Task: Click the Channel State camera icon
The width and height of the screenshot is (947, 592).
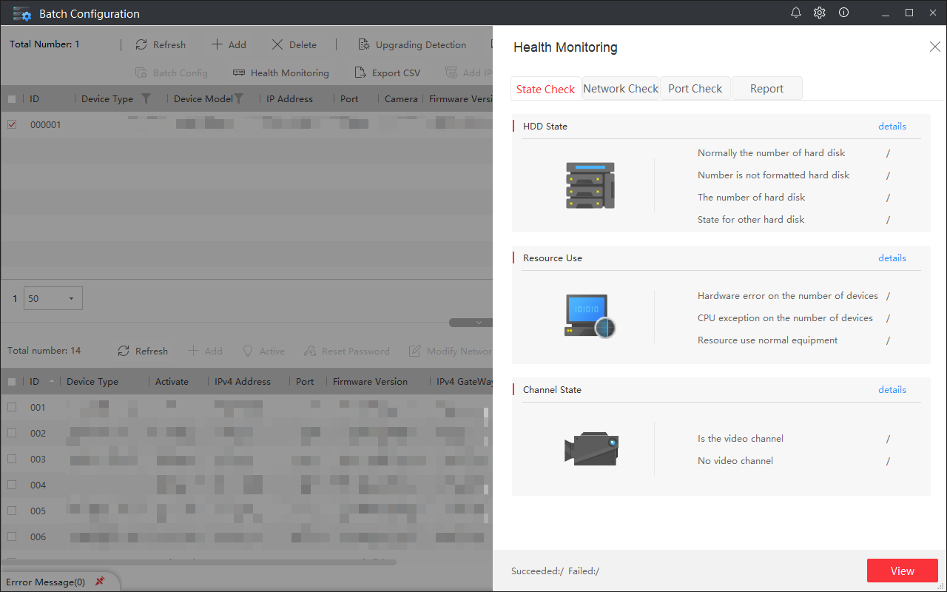Action: 590,448
